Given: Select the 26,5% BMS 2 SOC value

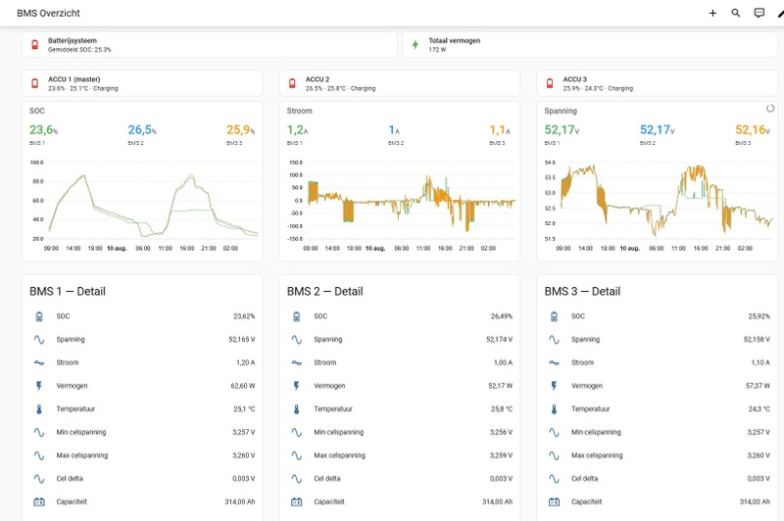Looking at the screenshot, I should (x=142, y=130).
